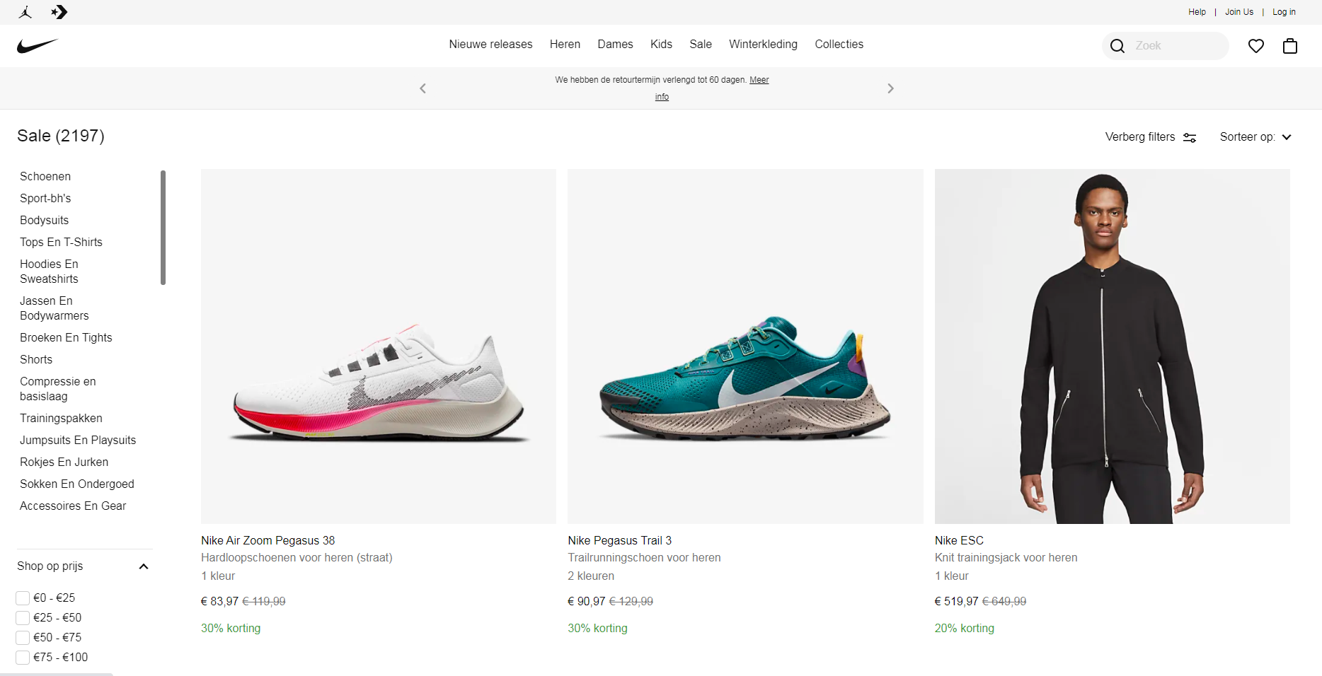Click the category list scrollbar
This screenshot has width=1322, height=676.
coord(163,228)
